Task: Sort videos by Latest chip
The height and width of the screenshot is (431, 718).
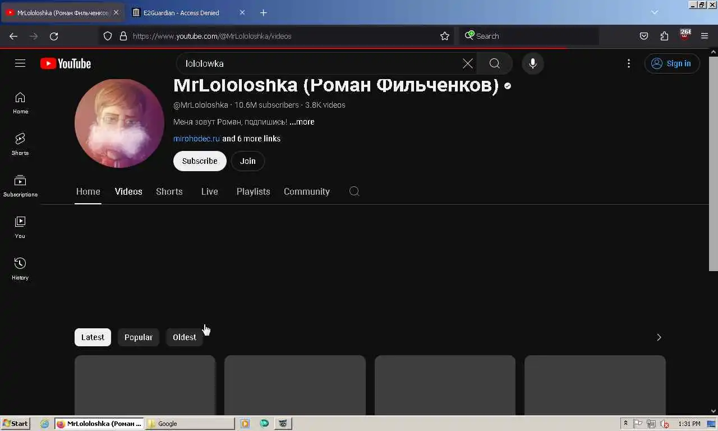Action: [93, 337]
